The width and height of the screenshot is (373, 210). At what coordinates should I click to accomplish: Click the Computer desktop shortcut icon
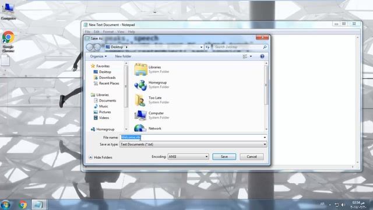coord(9,10)
